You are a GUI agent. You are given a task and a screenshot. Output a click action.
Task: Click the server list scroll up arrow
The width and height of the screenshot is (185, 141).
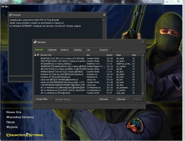click(143, 55)
